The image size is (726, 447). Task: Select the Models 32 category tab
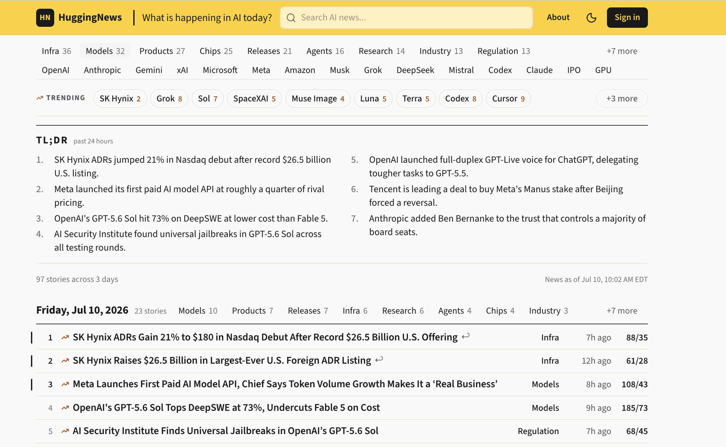pyautogui.click(x=105, y=51)
